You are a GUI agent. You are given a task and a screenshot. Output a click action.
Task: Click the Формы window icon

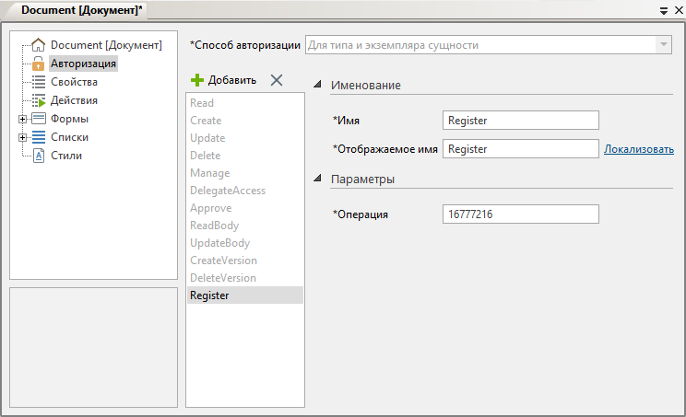pos(39,119)
